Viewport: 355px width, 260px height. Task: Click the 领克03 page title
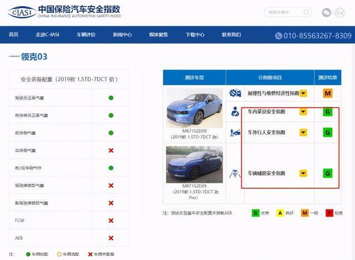pyautogui.click(x=34, y=56)
